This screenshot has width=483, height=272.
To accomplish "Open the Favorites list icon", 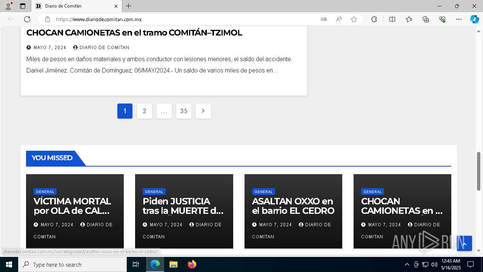I will [x=409, y=19].
